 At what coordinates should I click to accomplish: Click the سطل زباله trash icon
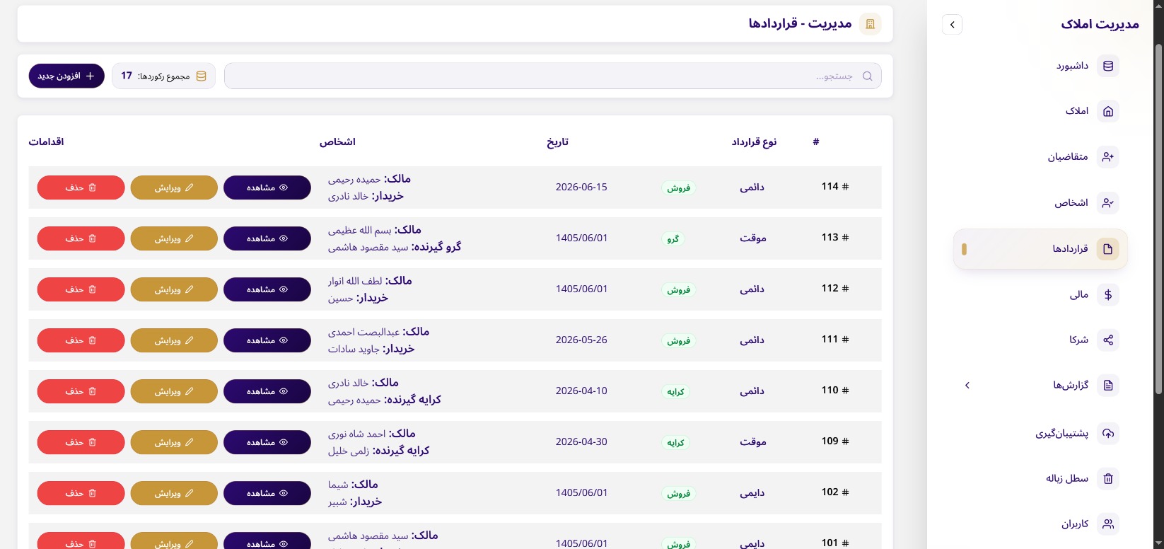coord(1108,479)
